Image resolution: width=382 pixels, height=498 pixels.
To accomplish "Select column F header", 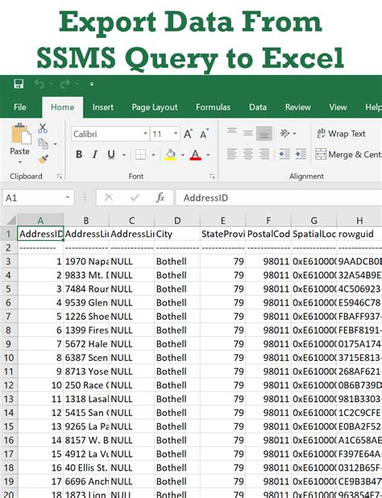I will coord(268,221).
